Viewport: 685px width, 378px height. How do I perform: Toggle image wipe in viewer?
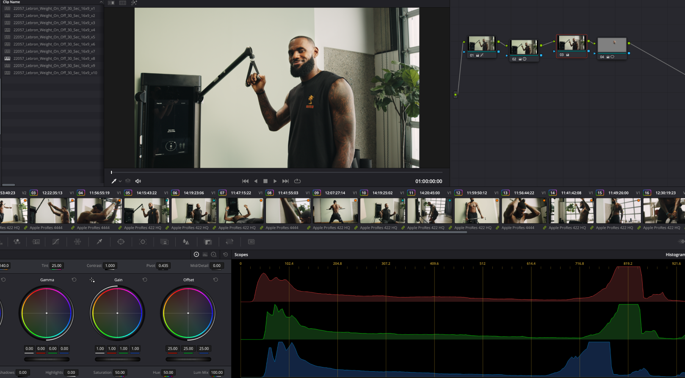[111, 3]
